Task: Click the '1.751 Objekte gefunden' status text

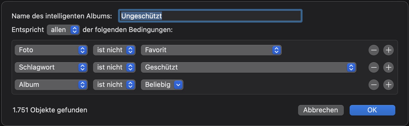Action: pyautogui.click(x=50, y=110)
